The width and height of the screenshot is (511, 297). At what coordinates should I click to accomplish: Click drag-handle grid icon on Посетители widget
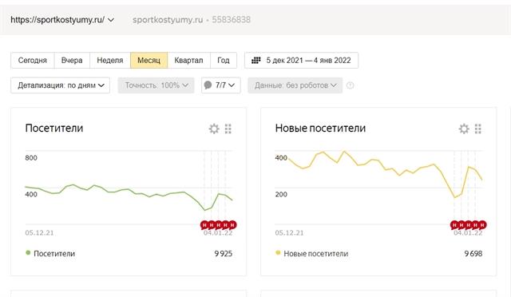tap(228, 129)
